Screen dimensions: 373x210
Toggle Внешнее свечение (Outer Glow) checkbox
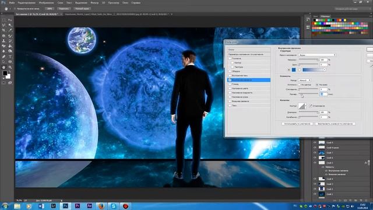tap(230, 101)
